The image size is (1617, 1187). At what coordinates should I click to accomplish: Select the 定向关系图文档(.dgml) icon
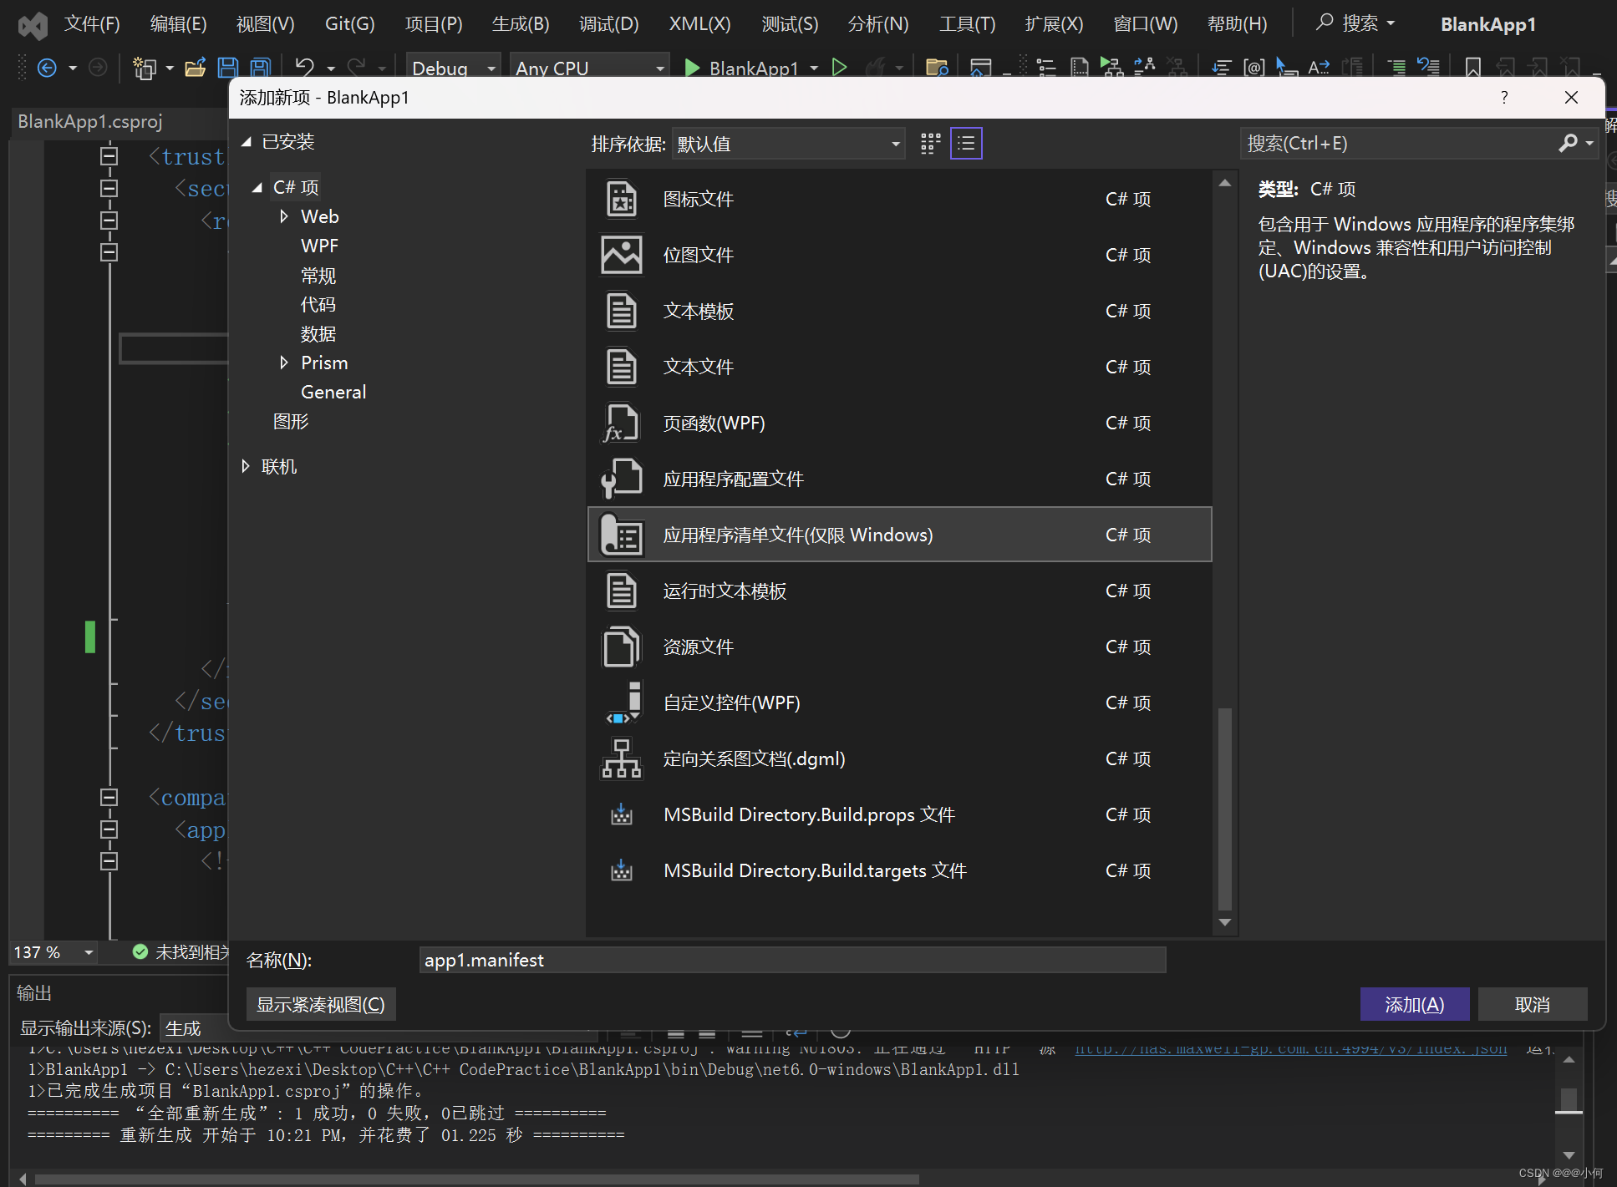[x=622, y=758]
